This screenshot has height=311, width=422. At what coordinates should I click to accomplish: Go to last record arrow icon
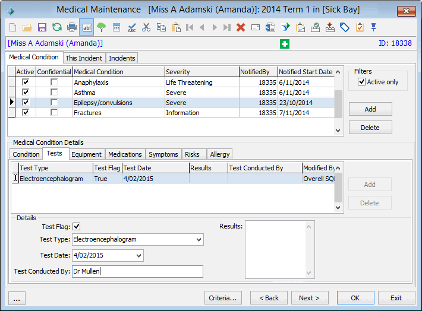pyautogui.click(x=227, y=27)
